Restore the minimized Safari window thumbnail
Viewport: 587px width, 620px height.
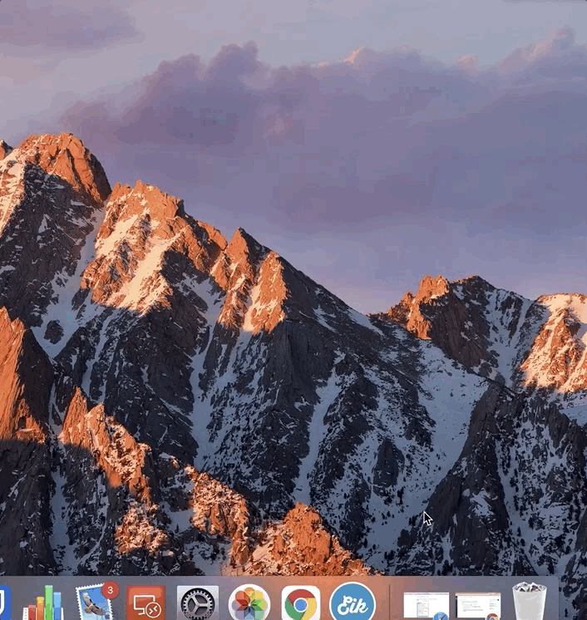[x=426, y=605]
